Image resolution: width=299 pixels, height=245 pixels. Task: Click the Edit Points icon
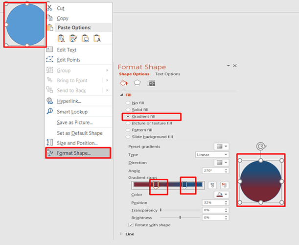(49, 59)
